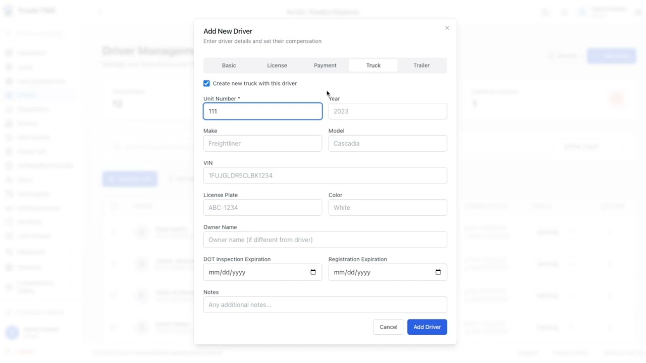The height and width of the screenshot is (363, 646).
Task: Uncheck Create new truck with this driver
Action: click(x=206, y=83)
